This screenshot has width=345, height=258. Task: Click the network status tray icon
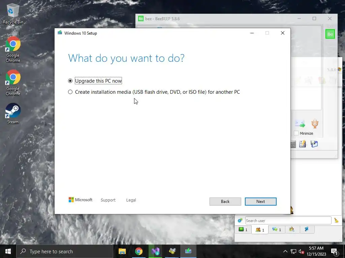pyautogui.click(x=293, y=251)
